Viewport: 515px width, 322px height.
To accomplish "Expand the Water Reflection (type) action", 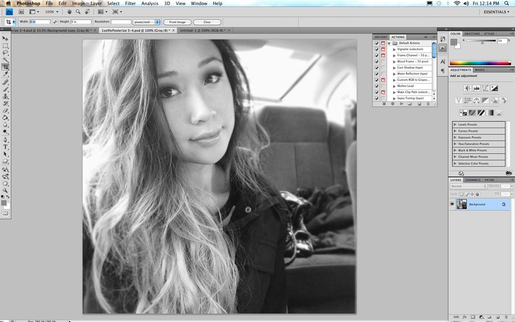I will tap(394, 74).
